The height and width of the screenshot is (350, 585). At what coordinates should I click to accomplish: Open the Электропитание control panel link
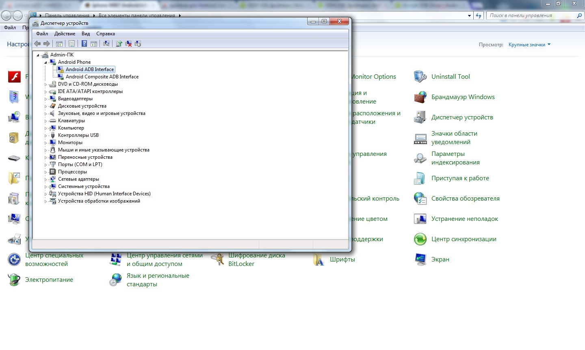(x=49, y=280)
